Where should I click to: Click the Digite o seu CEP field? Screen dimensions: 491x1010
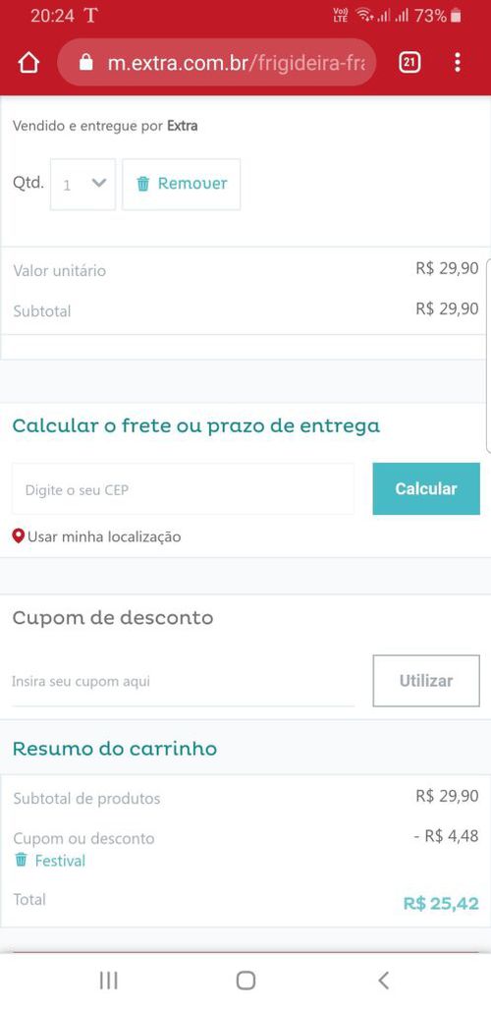(x=183, y=489)
